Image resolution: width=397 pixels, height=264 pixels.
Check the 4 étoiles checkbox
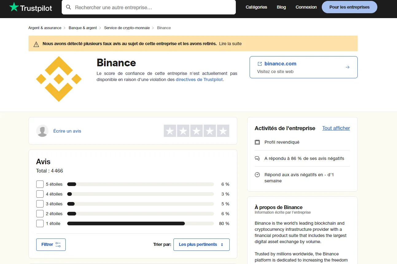click(x=40, y=194)
